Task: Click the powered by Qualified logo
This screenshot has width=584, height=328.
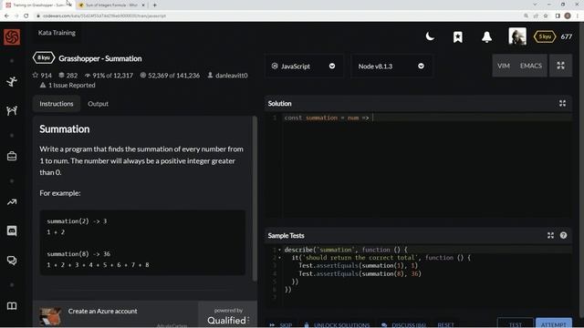Action: point(228,316)
